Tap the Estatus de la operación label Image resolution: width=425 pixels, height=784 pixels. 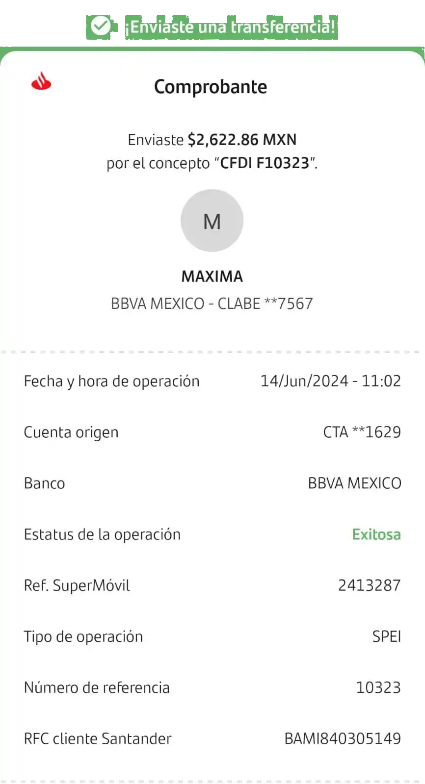tap(102, 534)
